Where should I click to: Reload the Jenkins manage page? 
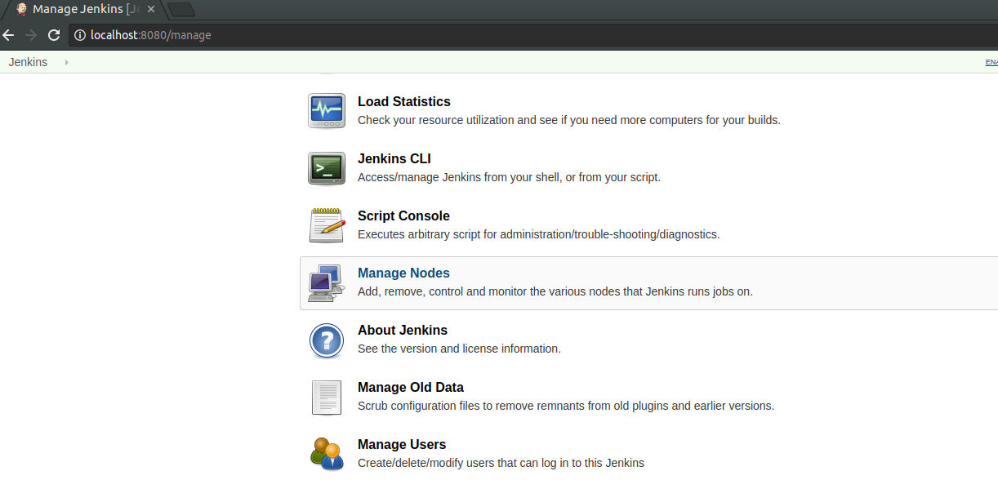click(54, 35)
